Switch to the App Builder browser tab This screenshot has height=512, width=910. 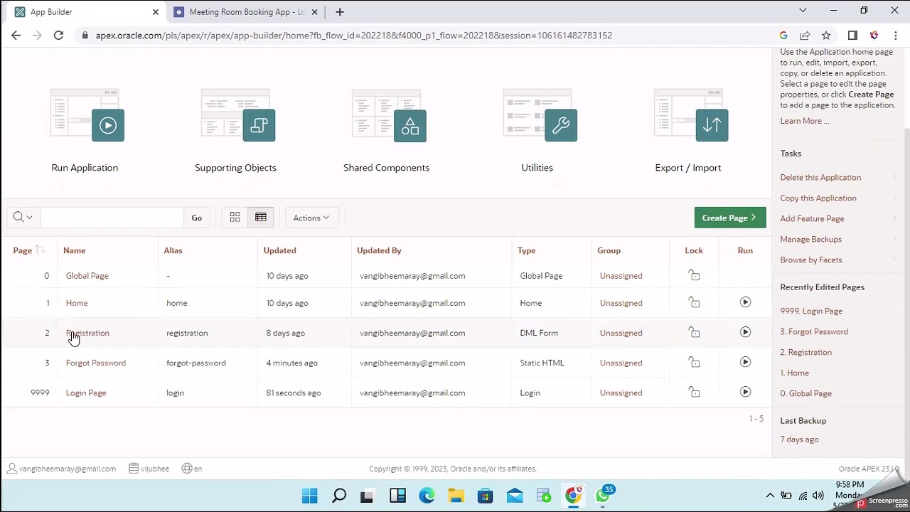[x=85, y=12]
